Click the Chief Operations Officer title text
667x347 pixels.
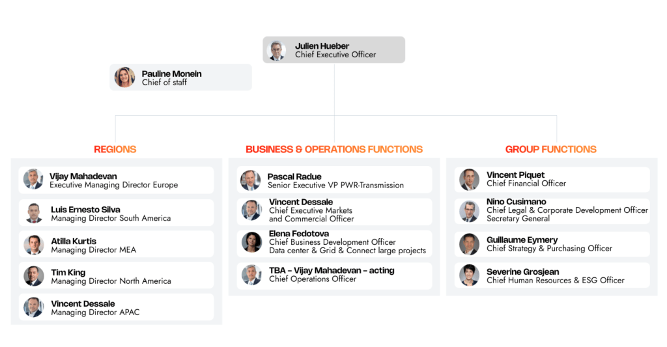click(x=313, y=279)
